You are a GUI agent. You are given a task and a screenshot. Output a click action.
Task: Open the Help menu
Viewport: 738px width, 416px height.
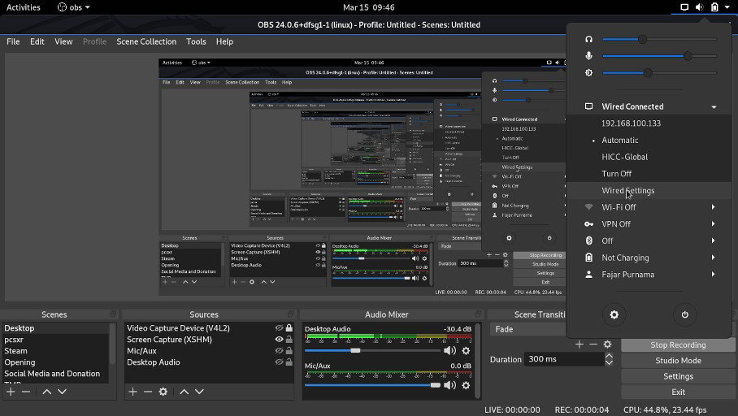pyautogui.click(x=224, y=41)
